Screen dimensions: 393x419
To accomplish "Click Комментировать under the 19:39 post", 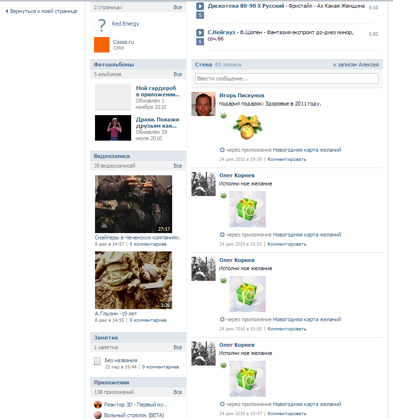I will 287,159.
